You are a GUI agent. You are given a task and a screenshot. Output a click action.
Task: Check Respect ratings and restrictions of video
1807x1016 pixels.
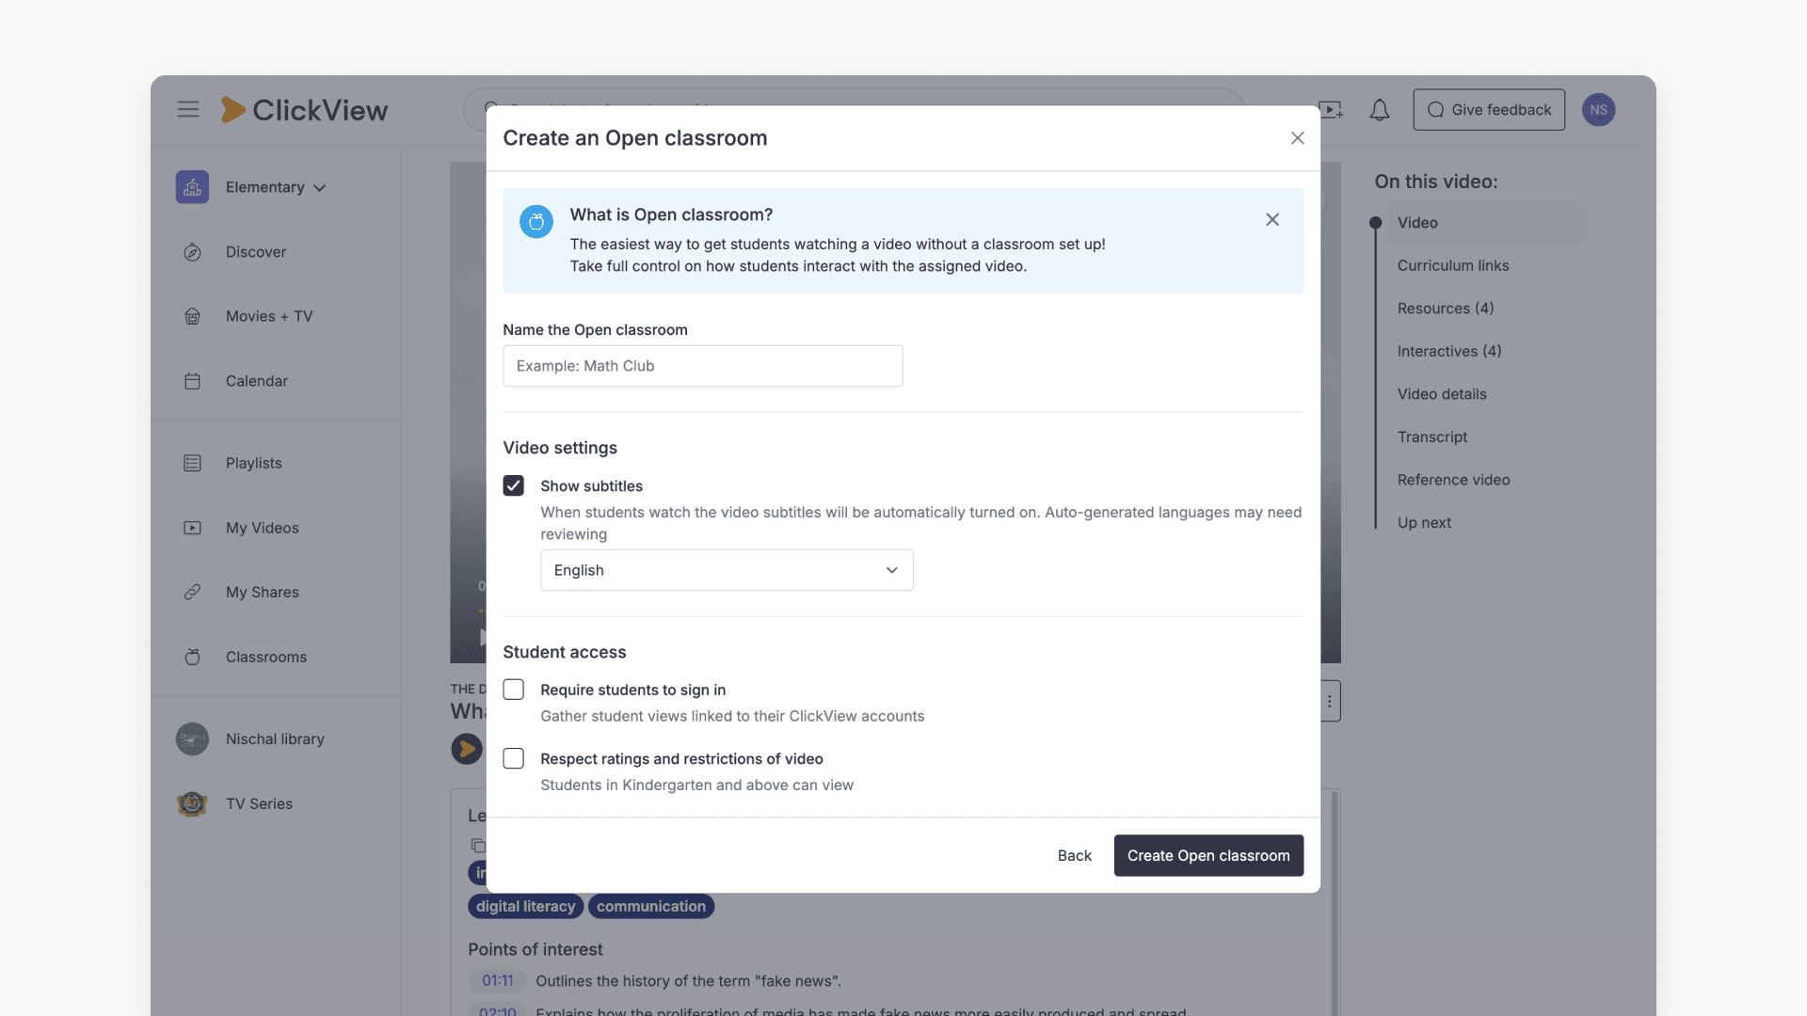point(513,758)
